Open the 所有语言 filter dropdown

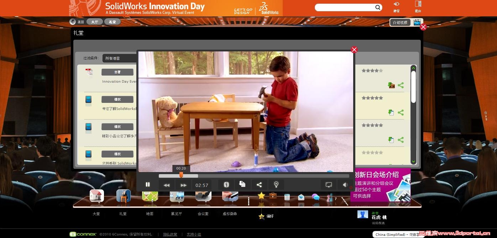coord(120,58)
